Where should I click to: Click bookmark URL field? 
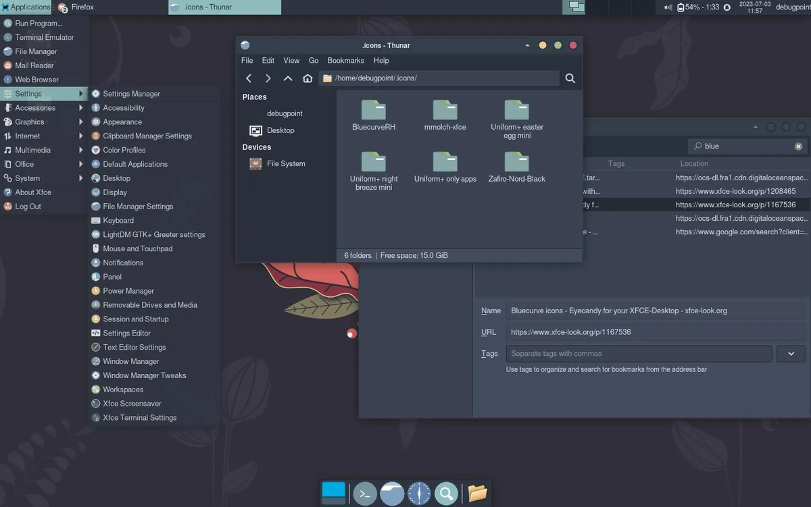pos(655,332)
